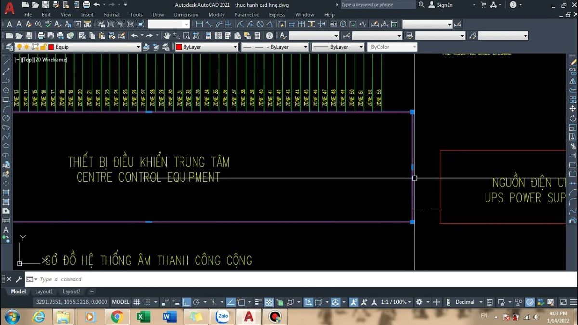Click the Help question mark in Standard toolbar
Screen dimensions: 578x325
pos(269,36)
